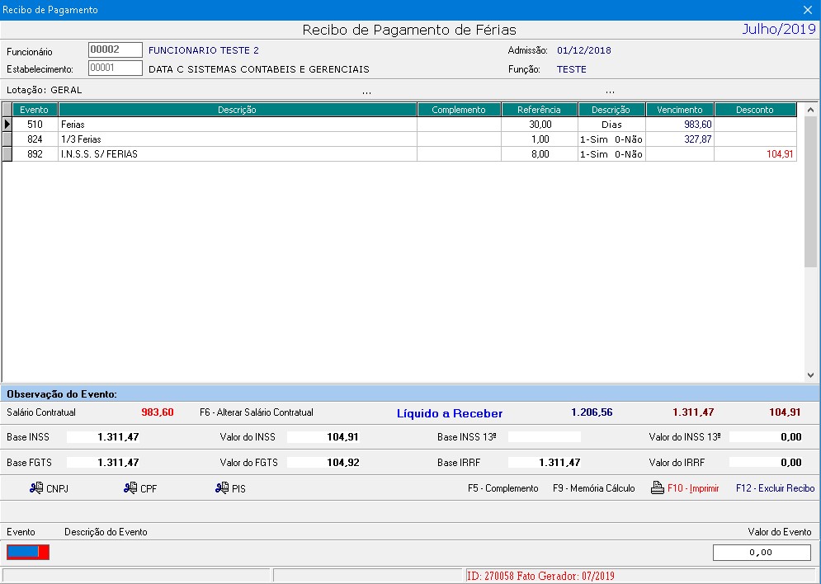This screenshot has width=821, height=584.
Task: Open F5 - Complemento
Action: point(503,488)
